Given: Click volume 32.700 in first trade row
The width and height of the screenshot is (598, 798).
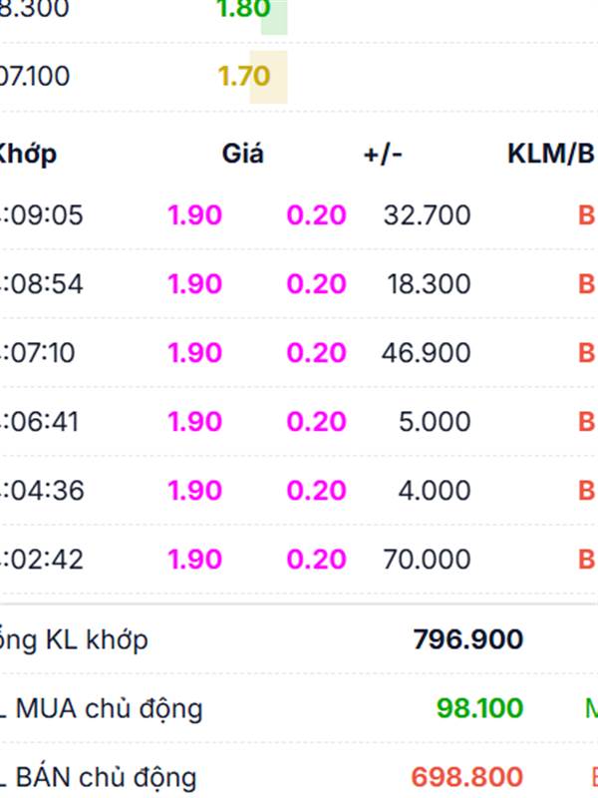Looking at the screenshot, I should click(x=427, y=215).
